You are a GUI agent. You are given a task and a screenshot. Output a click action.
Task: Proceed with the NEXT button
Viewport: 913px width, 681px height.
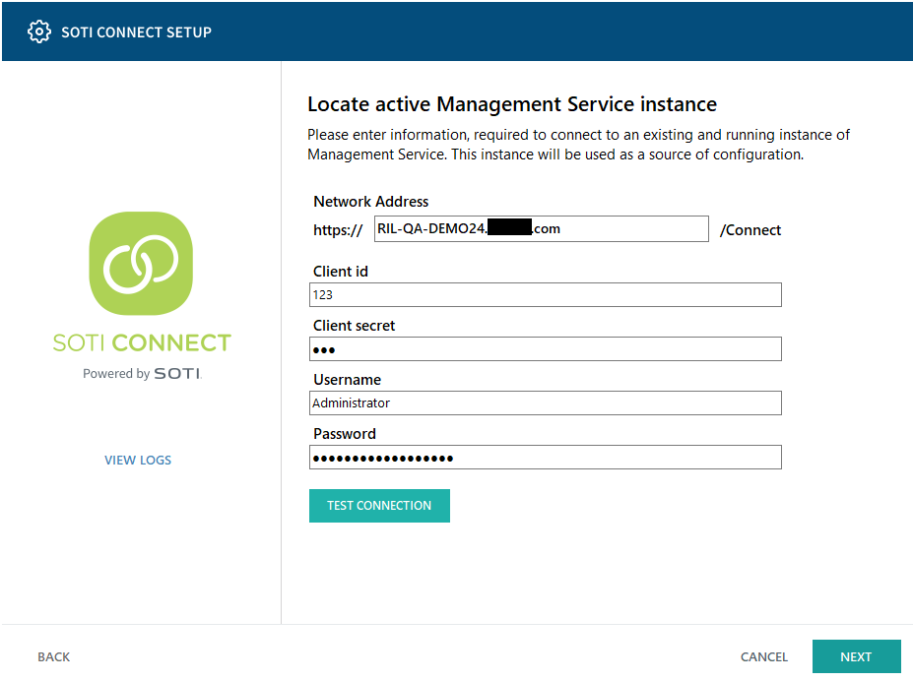(856, 656)
